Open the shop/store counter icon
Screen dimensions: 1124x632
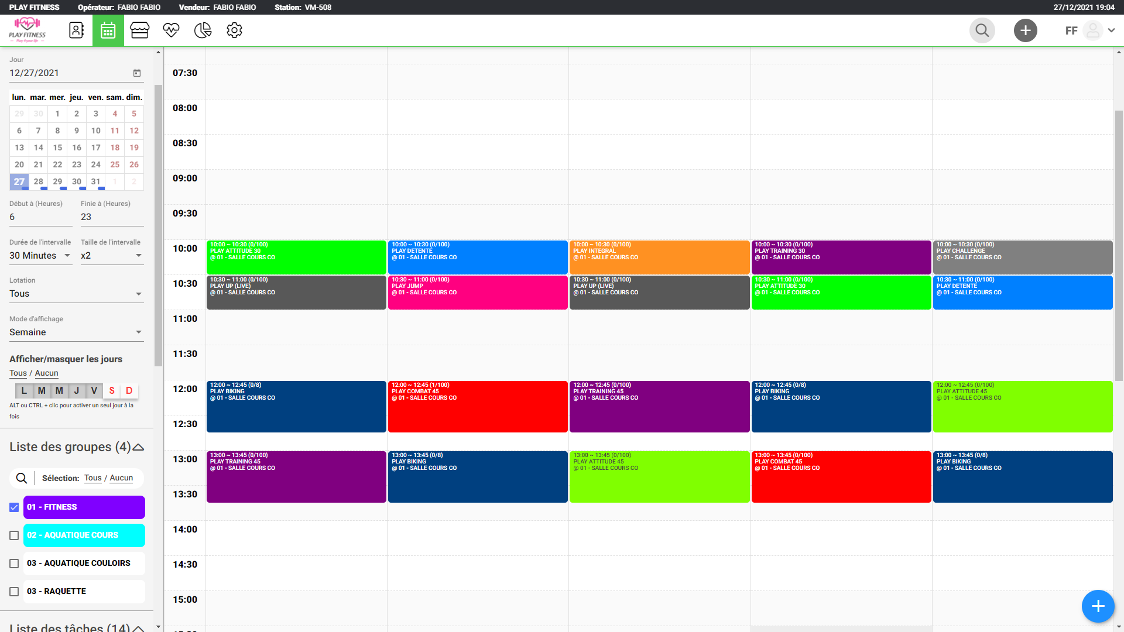click(139, 30)
